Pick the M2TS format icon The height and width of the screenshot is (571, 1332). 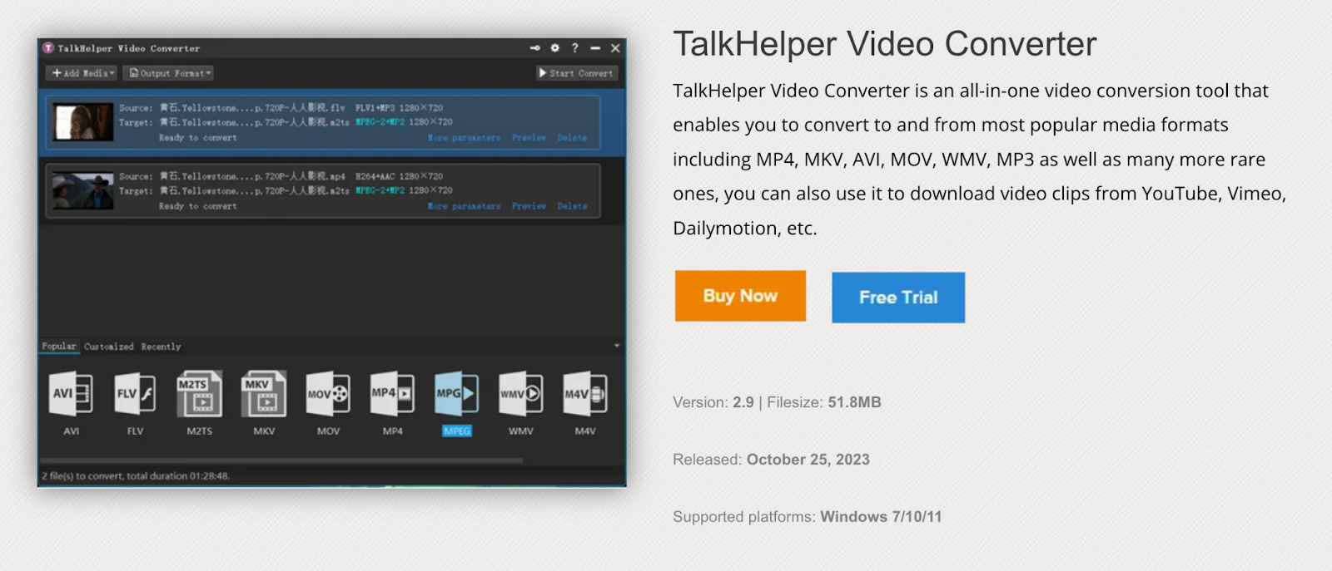tap(200, 394)
